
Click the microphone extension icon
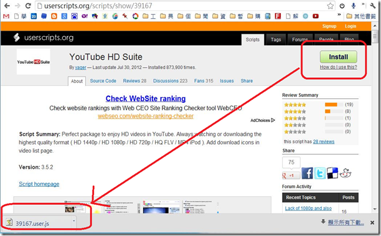(354, 6)
